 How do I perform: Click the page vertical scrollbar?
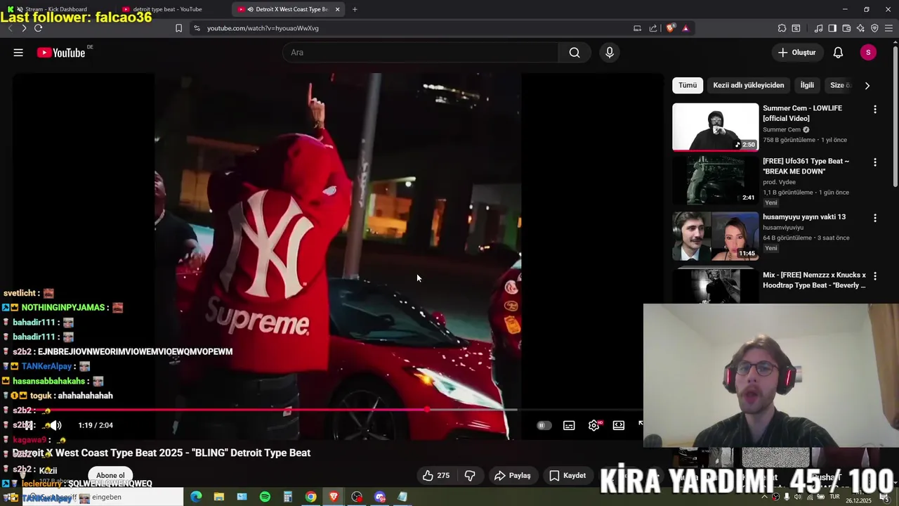pos(895,116)
